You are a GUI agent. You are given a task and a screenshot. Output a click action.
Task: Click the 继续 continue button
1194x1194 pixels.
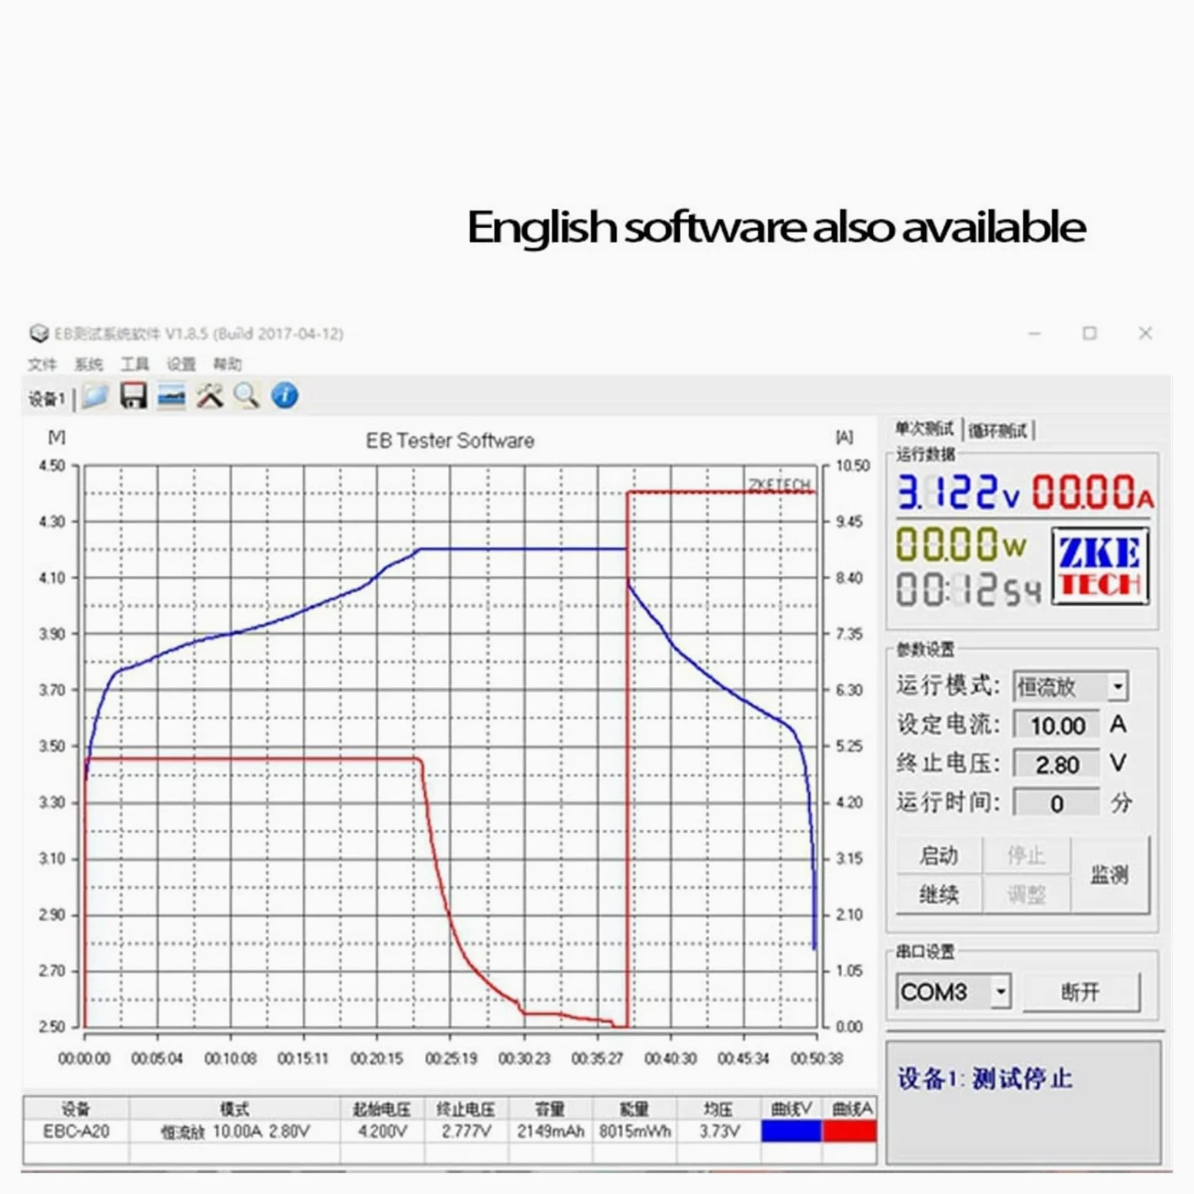click(939, 894)
